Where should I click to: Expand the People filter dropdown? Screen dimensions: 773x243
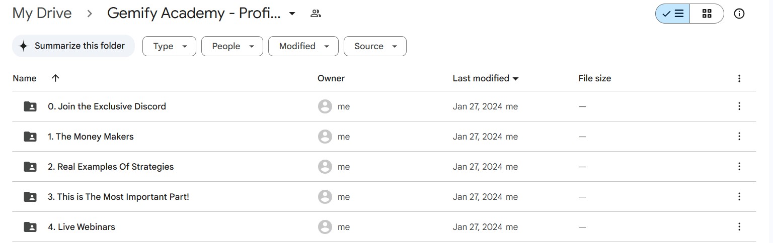pos(232,46)
